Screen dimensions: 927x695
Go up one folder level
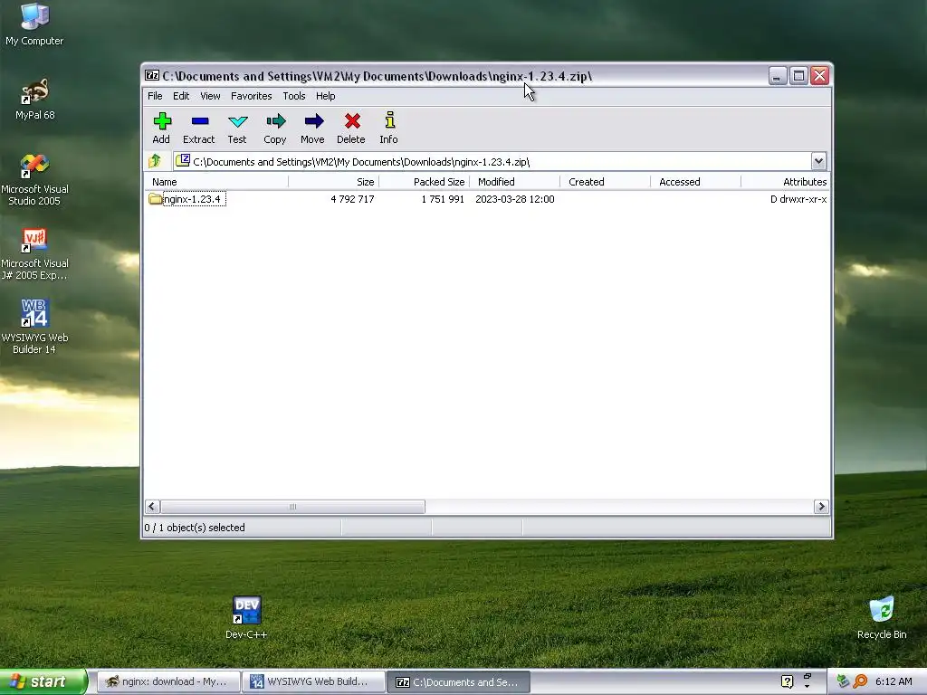[156, 161]
